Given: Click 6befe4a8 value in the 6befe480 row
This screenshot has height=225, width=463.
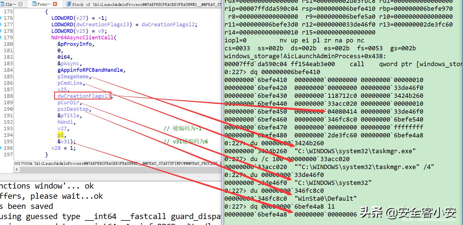Looking at the screenshot, I should coord(409,135).
